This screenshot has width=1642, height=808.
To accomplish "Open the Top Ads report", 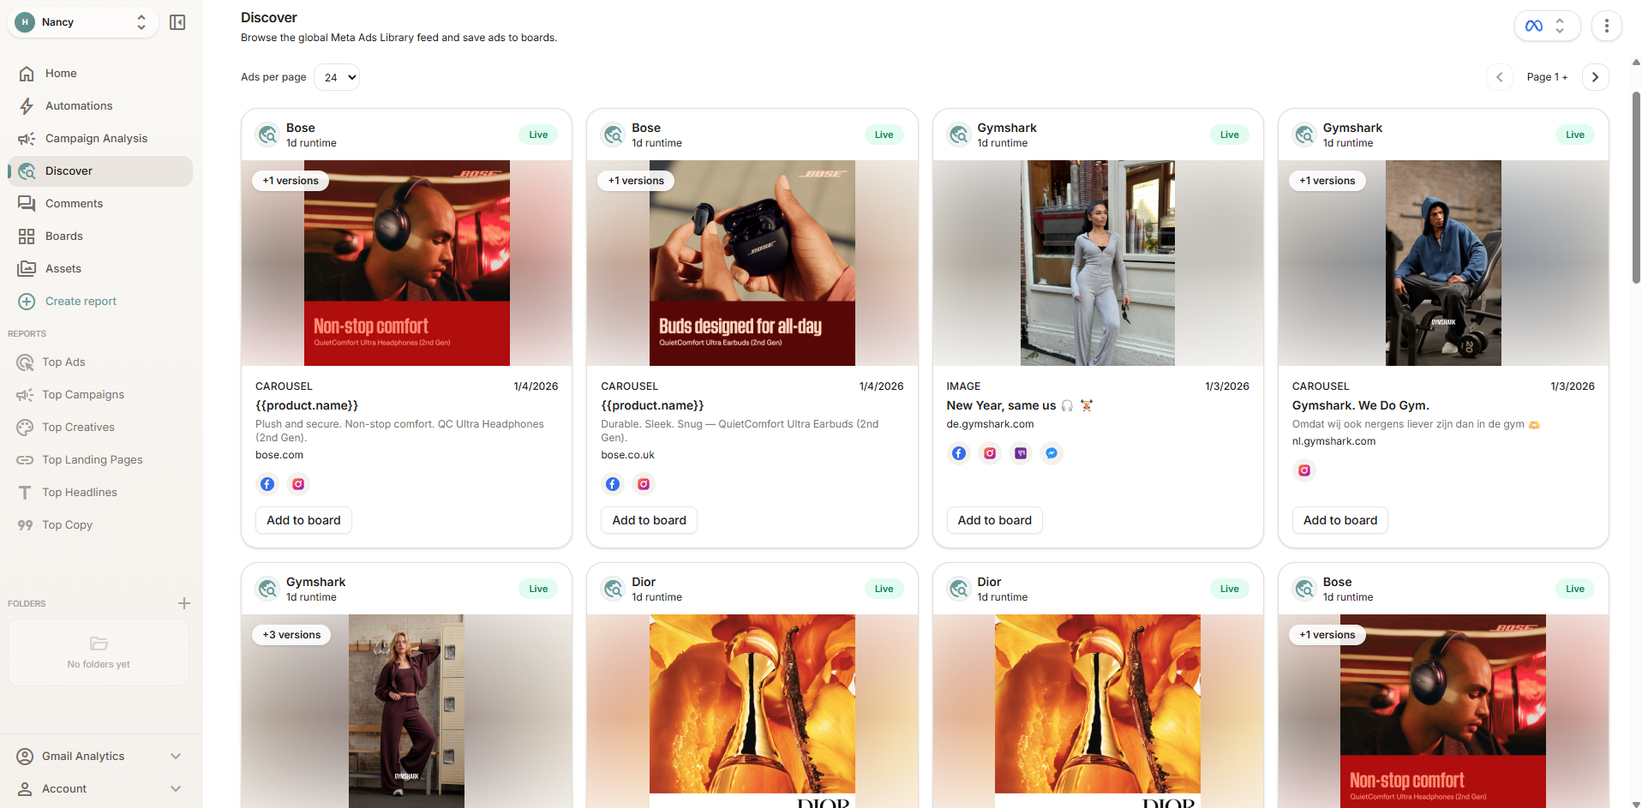I will coord(63,362).
